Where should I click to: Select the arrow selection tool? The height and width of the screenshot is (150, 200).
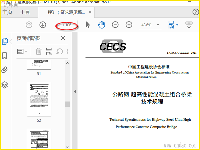point(88,25)
